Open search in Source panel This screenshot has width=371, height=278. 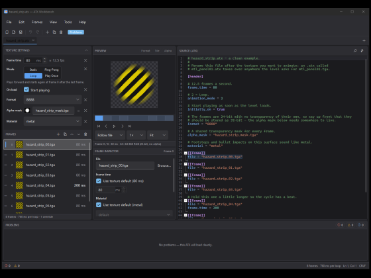[355, 50]
